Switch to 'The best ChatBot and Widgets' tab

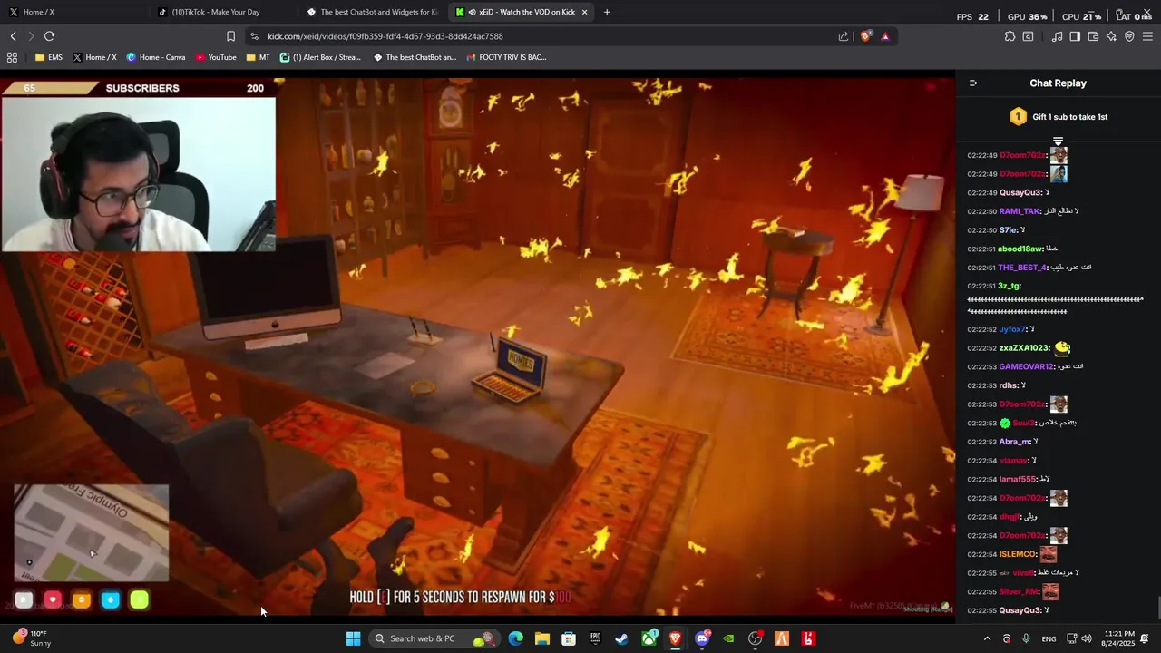coord(372,12)
